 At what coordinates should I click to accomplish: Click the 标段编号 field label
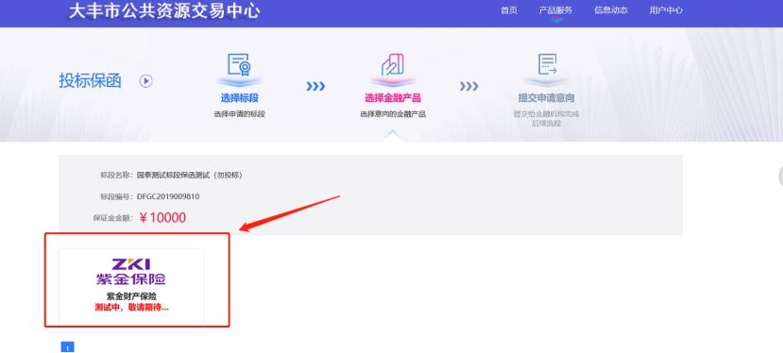116,196
